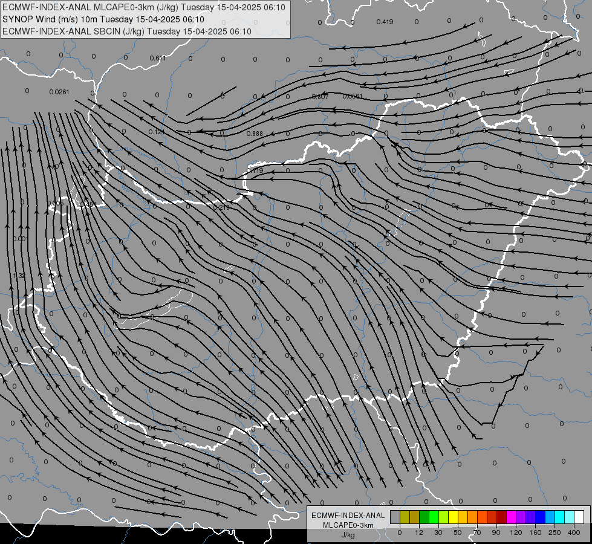Select the pure yellow legend swatch
The width and height of the screenshot is (592, 544).
[x=453, y=517]
